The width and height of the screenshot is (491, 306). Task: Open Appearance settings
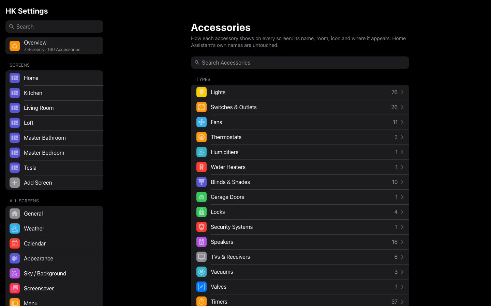[54, 258]
